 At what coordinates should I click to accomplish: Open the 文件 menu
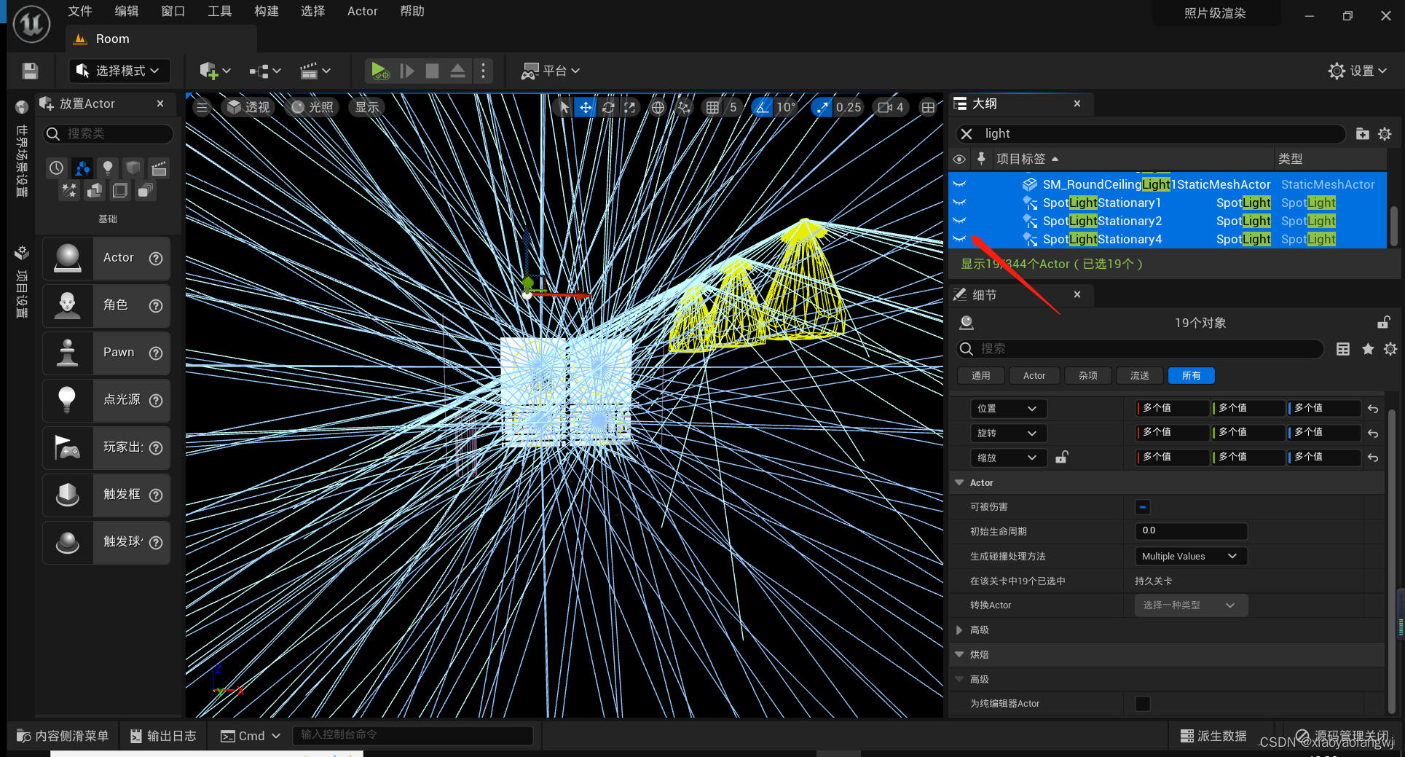(80, 11)
